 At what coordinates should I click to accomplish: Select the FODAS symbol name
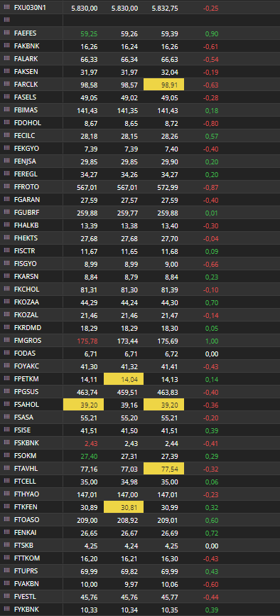pos(24,354)
